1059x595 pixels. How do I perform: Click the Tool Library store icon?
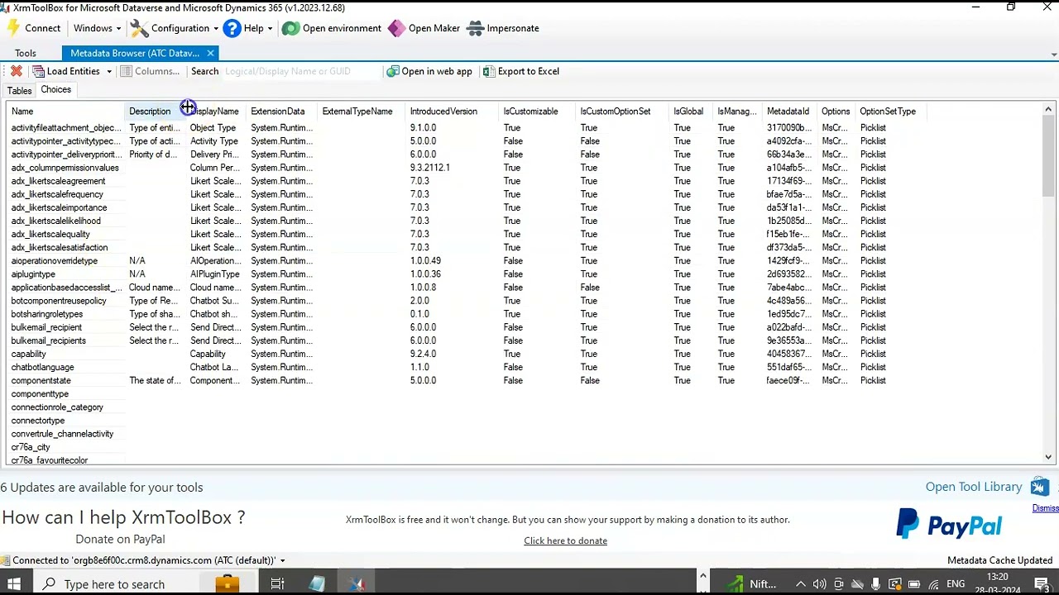coord(1040,487)
